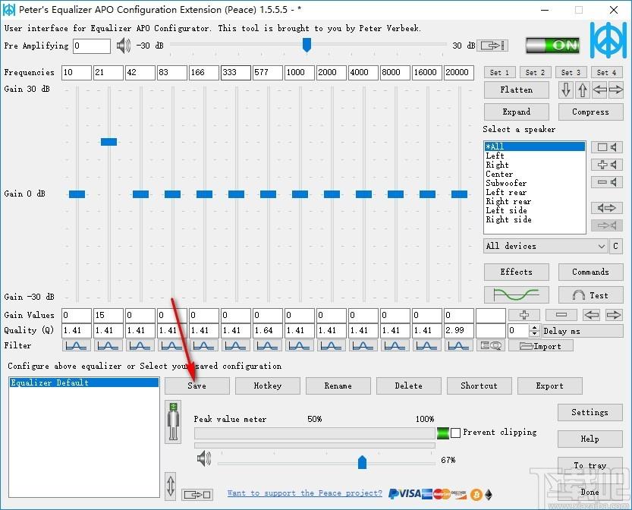Click the 21 Hz gain slider handle

(108, 141)
